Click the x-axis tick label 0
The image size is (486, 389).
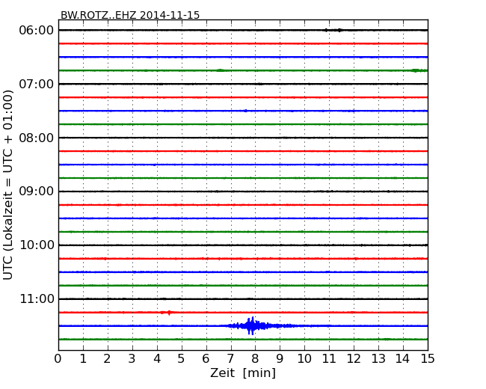58,359
